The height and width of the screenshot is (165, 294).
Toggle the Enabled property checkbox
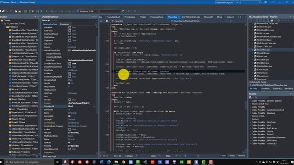[x=69, y=73]
